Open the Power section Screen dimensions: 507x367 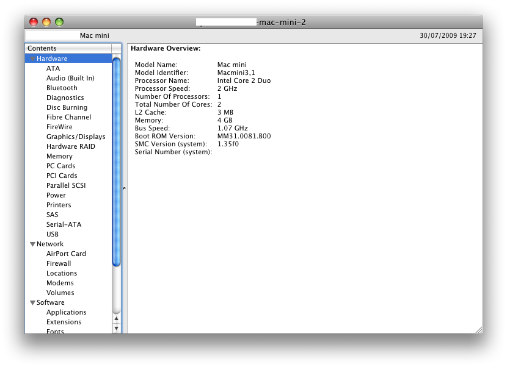(x=56, y=195)
